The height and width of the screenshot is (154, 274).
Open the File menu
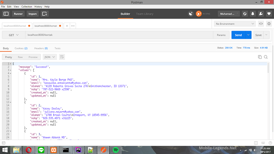click(x=3, y=7)
